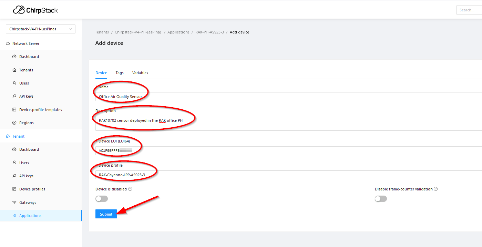Viewport: 482px width, 247px height.
Task: Click the Tenant Users person icon
Action: point(14,162)
